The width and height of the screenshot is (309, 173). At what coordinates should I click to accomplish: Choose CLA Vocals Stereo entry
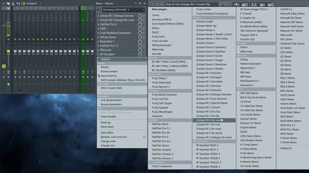250,114
